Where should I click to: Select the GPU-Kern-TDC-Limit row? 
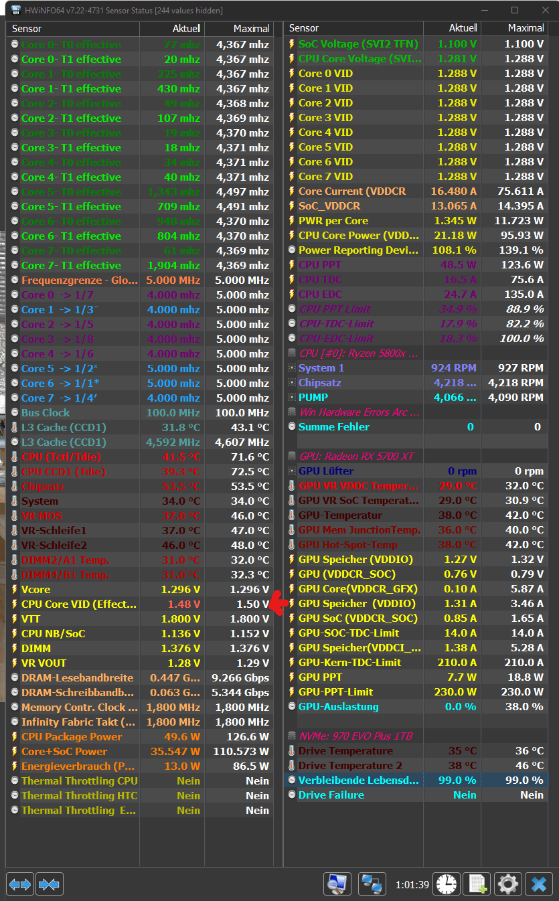click(416, 663)
